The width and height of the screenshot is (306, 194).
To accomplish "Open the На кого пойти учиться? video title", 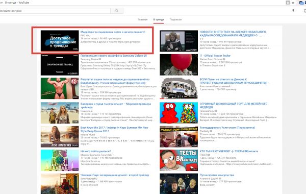I will 96,151.
